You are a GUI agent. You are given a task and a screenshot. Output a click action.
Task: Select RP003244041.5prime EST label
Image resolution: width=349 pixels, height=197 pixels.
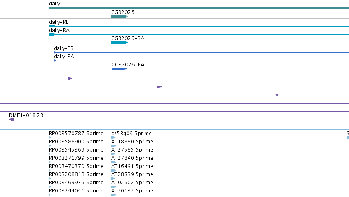pos(76,191)
